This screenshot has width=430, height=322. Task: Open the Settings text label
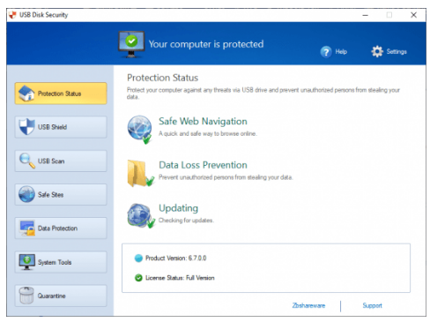click(397, 52)
